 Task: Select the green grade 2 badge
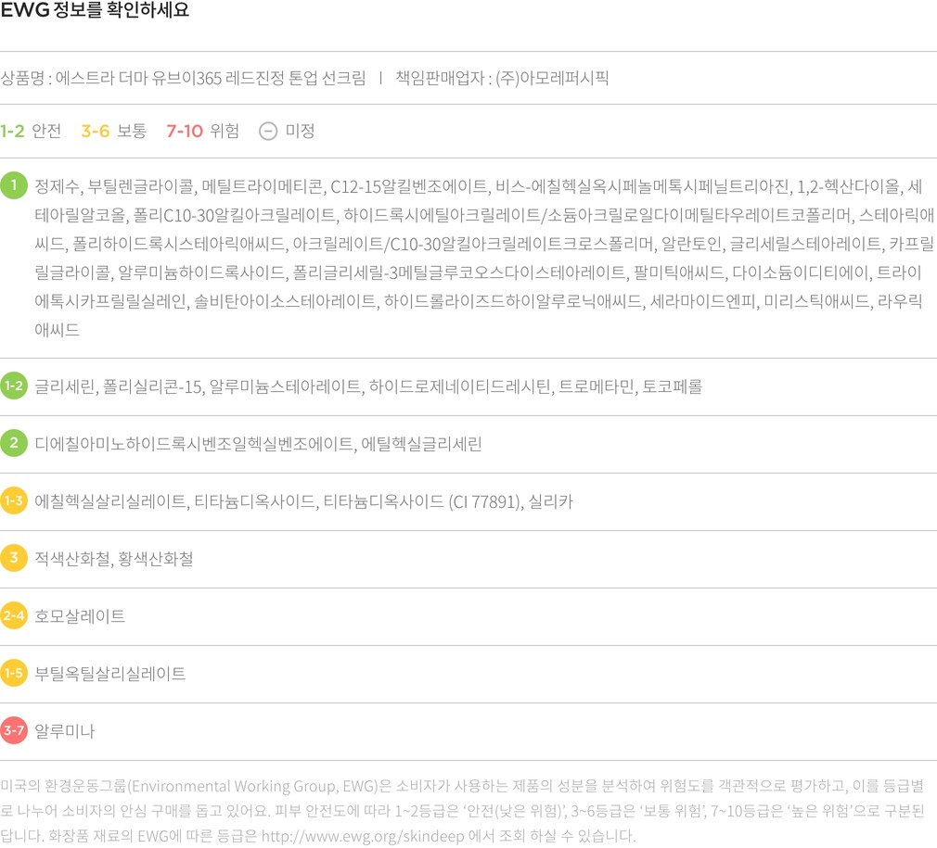14,443
